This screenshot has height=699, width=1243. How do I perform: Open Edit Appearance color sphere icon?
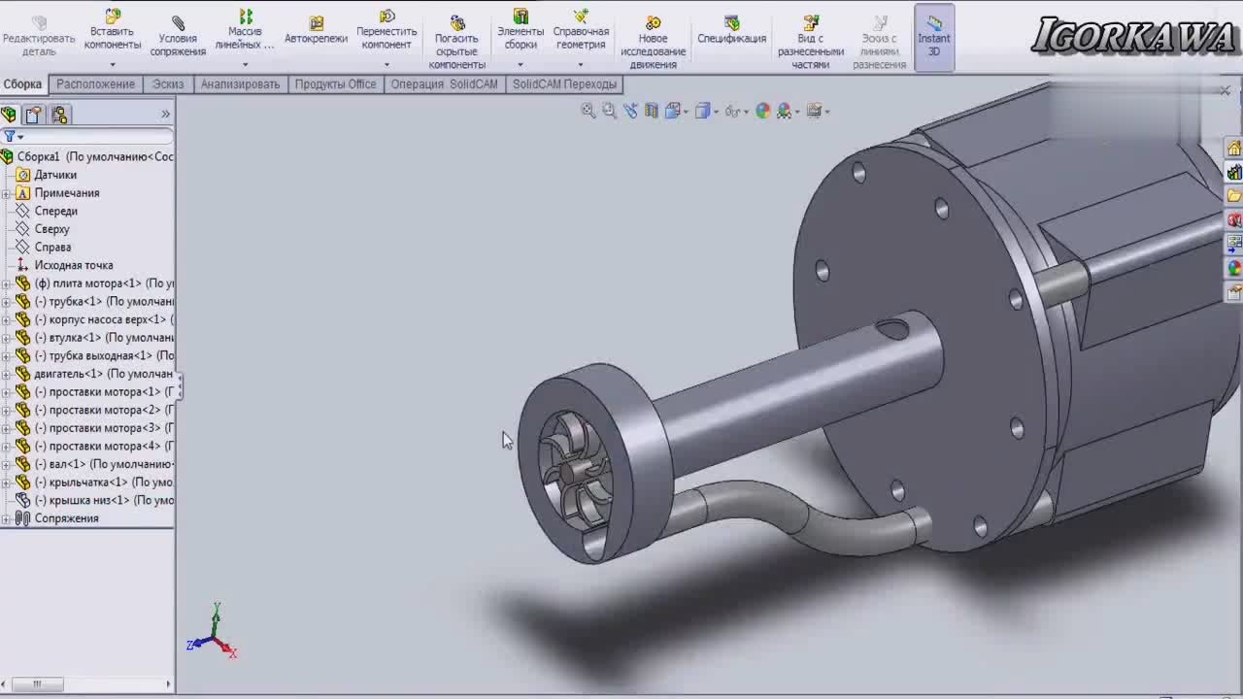tap(762, 111)
